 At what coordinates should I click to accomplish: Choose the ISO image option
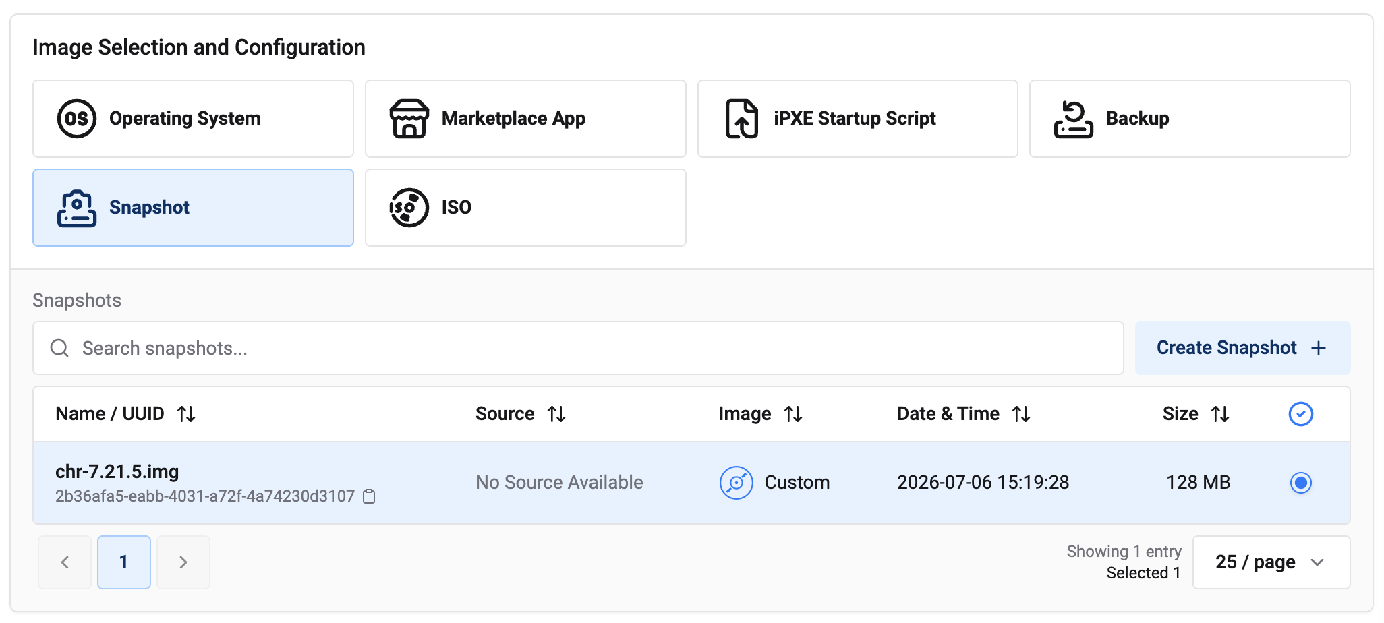pos(525,208)
